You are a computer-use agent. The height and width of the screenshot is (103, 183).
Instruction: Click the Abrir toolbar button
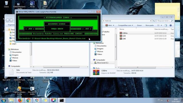(109, 25)
